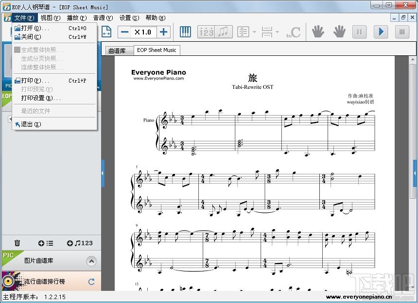Click the line spacing layout icon
Image resolution: width=418 pixels, height=303 pixels.
click(x=266, y=32)
